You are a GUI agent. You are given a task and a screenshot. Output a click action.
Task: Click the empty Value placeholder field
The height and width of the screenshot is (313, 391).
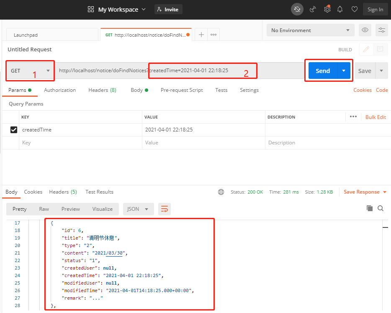(x=203, y=143)
